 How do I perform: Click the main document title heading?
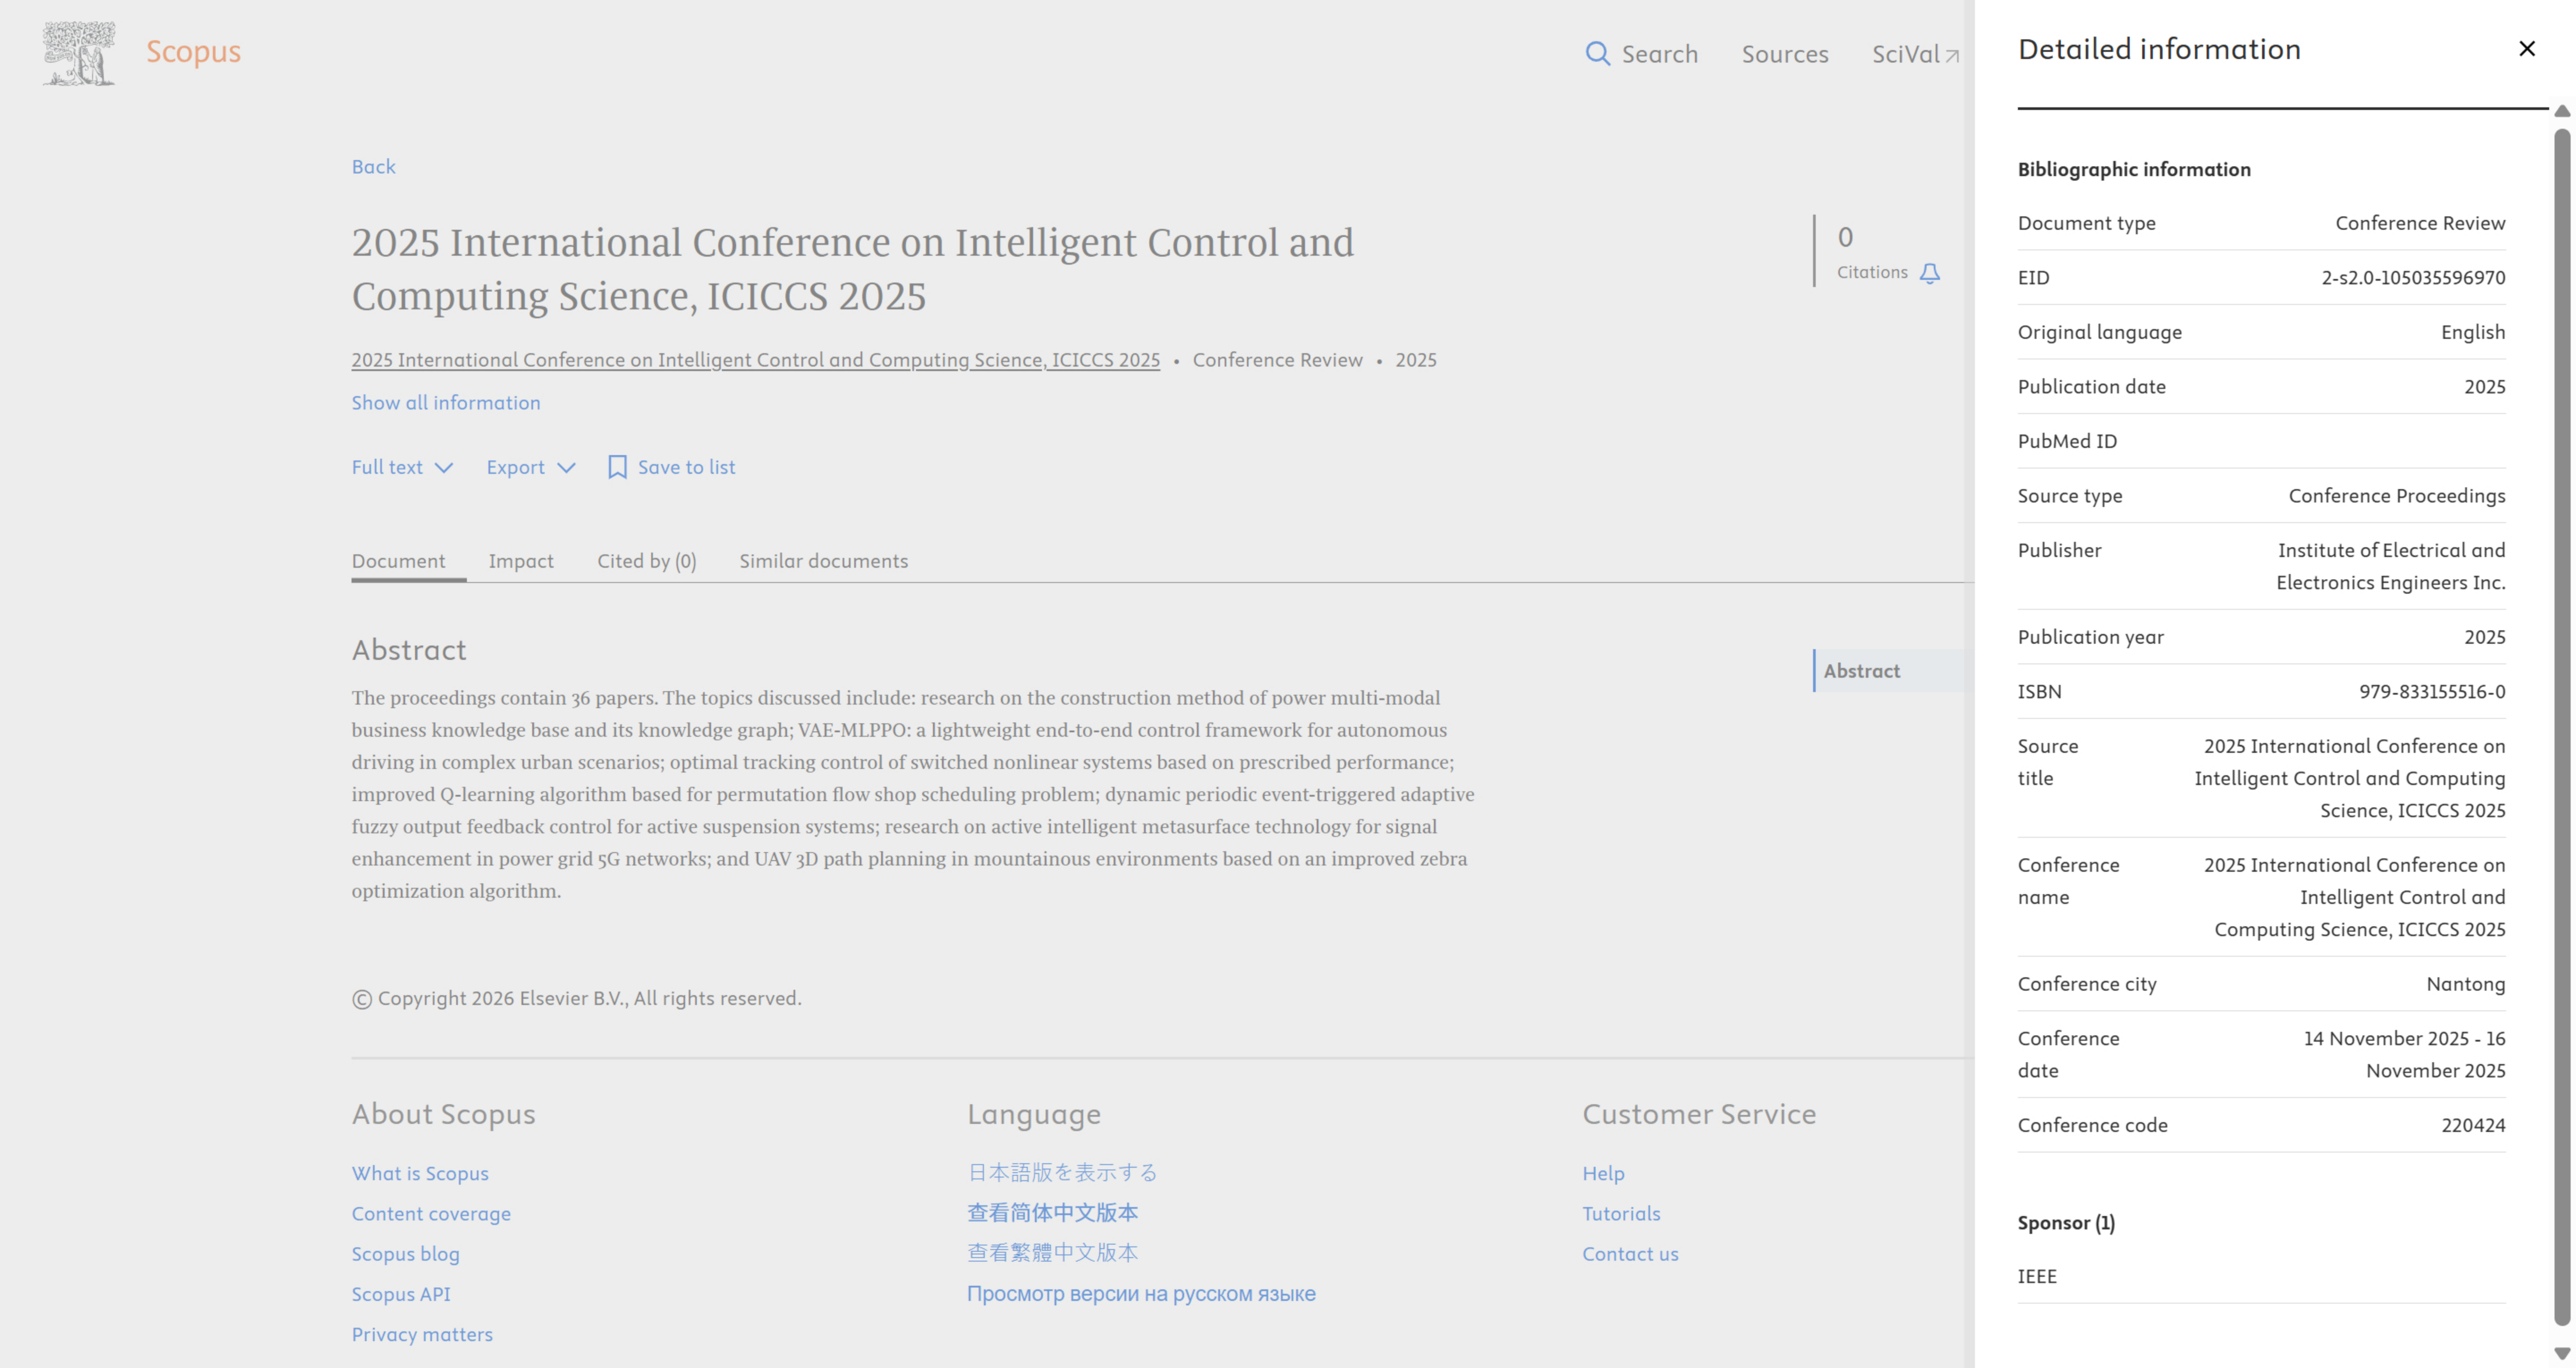(853, 269)
